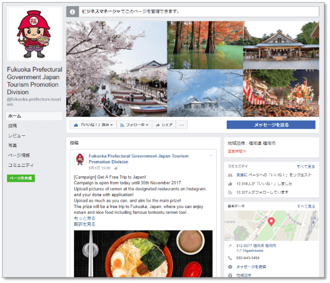Click the globe privacy icon on post
This screenshot has height=283, width=330.
click(x=115, y=168)
